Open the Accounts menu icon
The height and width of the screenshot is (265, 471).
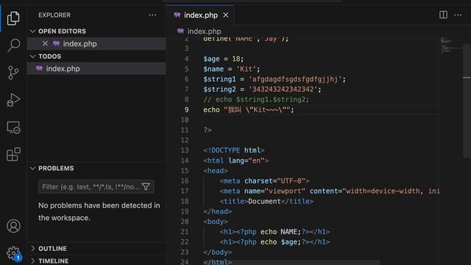[13, 226]
